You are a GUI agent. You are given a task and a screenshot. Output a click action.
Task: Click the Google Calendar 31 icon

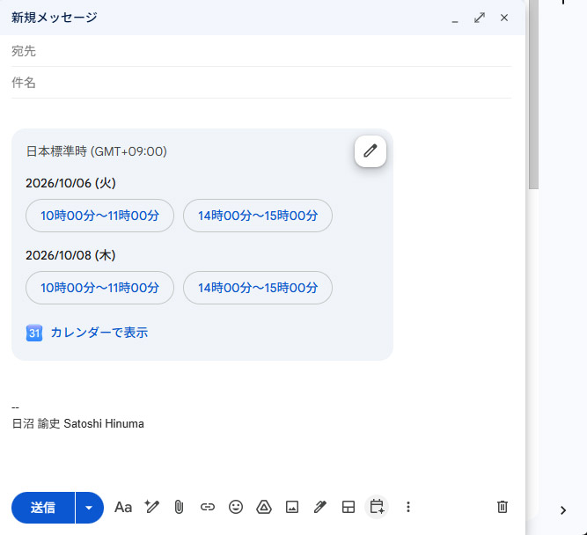point(34,333)
